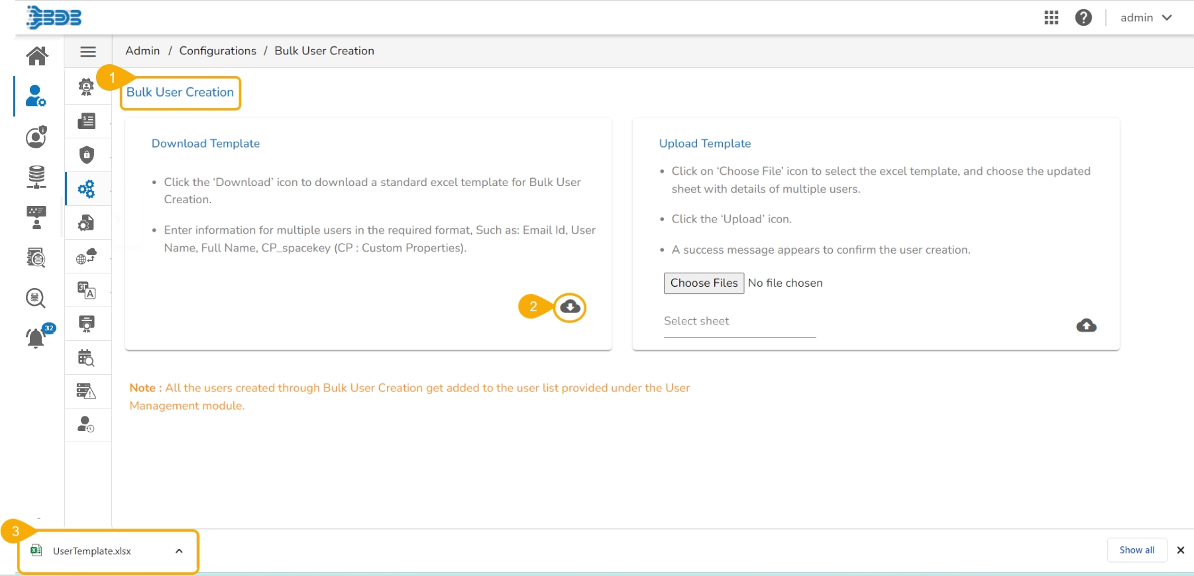The height and width of the screenshot is (576, 1194).
Task: Open the data catalog search sidebar icon
Action: [36, 258]
